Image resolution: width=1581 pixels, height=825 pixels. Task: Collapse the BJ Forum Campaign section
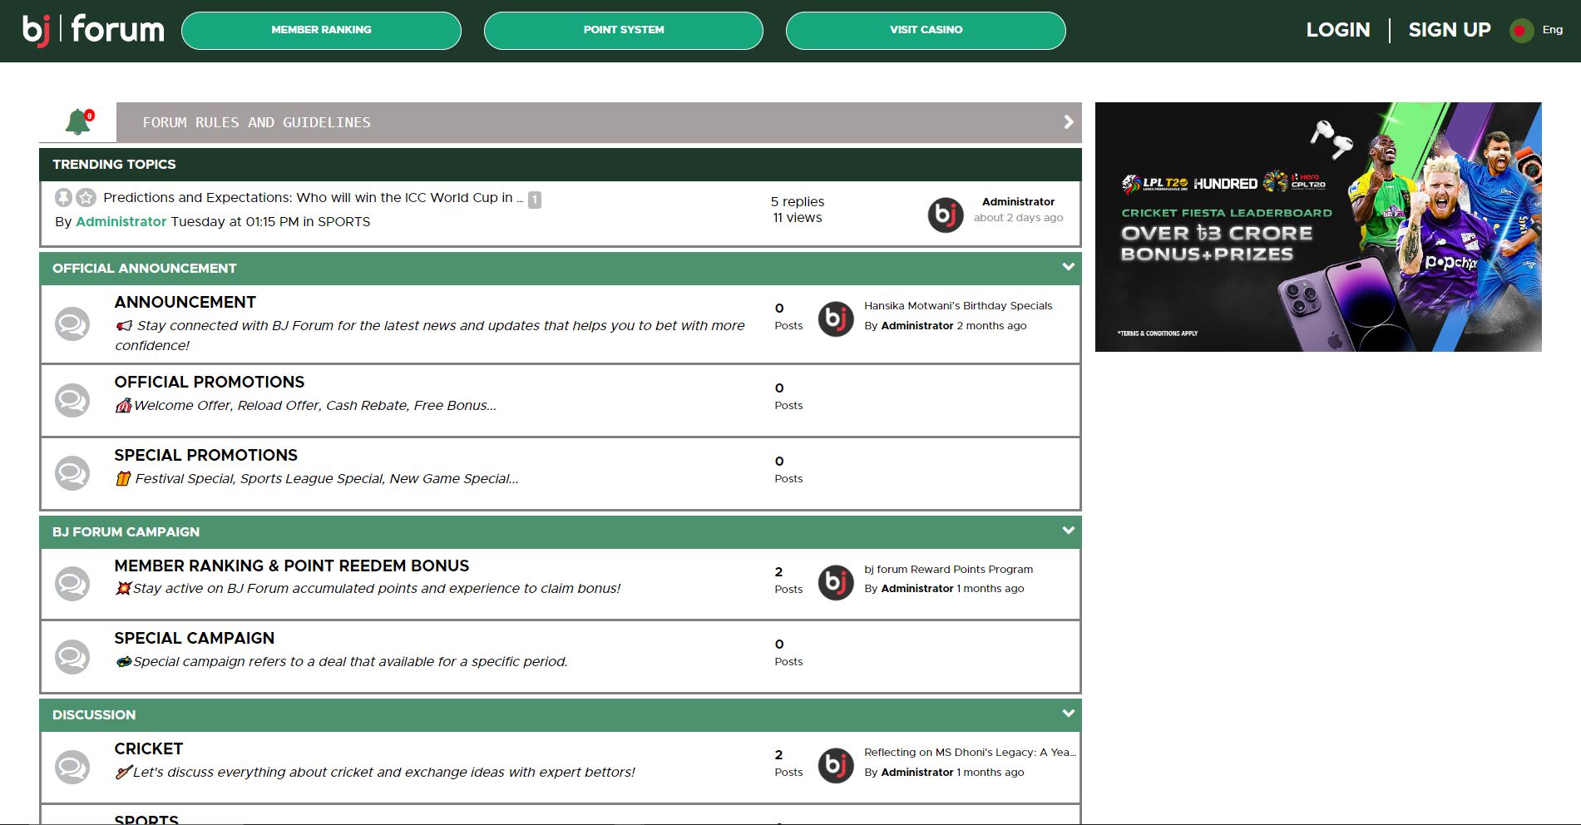pyautogui.click(x=1069, y=531)
